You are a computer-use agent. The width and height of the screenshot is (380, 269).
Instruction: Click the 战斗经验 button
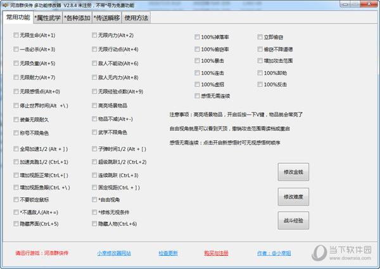click(x=293, y=220)
